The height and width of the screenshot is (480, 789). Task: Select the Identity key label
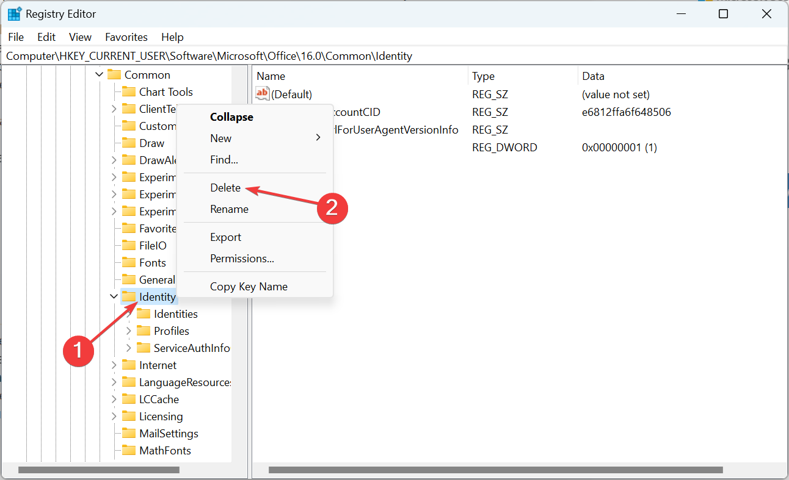pos(158,296)
